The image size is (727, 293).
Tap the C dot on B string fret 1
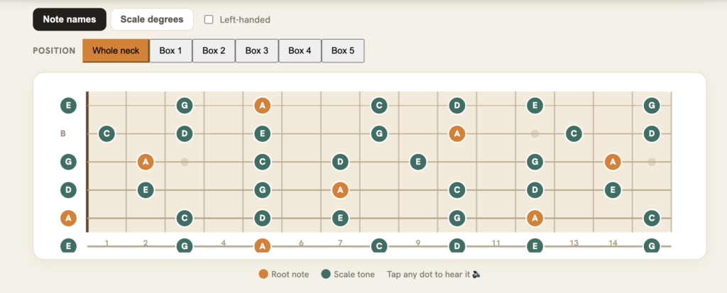106,134
